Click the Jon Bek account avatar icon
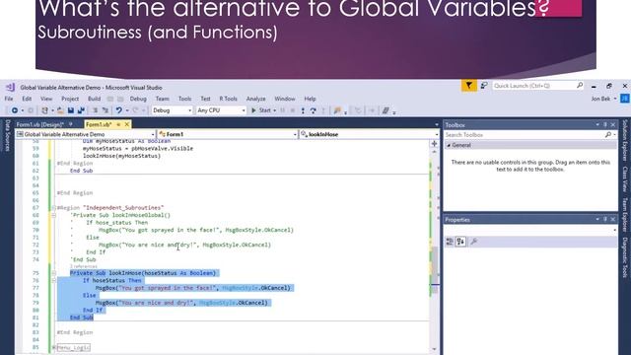631x355 pixels. point(624,99)
